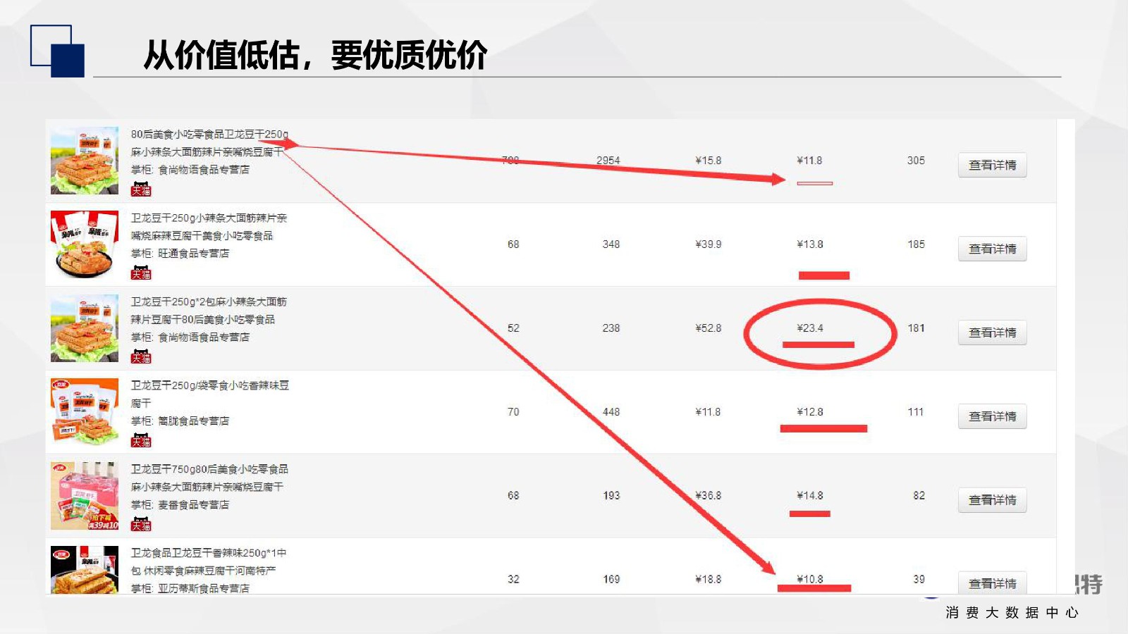
Task: Open thumbnail of 简胧食品专营店 product
Action: pos(85,412)
